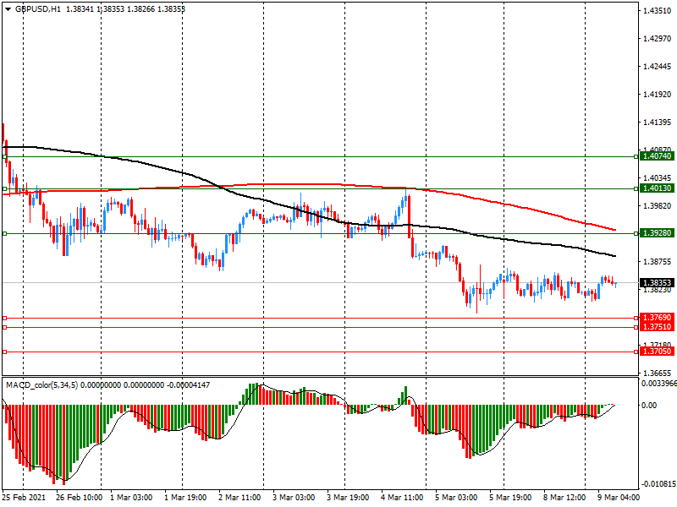
Task: Click right anchor square of 1.40740 line
Action: pos(636,156)
